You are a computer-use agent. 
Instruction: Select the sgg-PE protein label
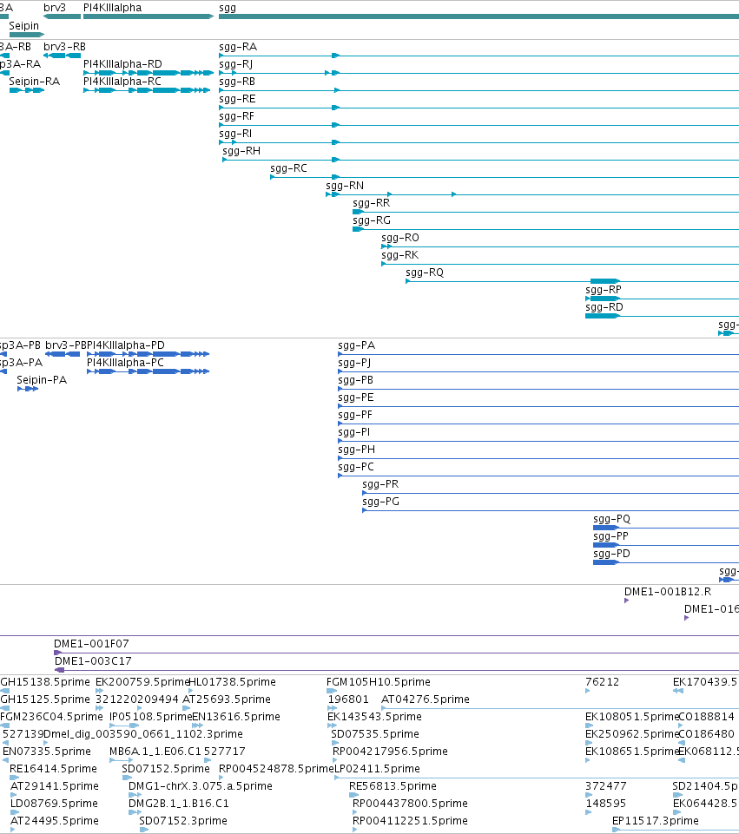tap(355, 397)
